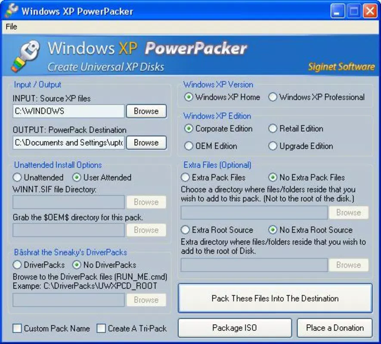
Task: Click the PowerPacker wrench logo in banner
Action: pos(25,56)
